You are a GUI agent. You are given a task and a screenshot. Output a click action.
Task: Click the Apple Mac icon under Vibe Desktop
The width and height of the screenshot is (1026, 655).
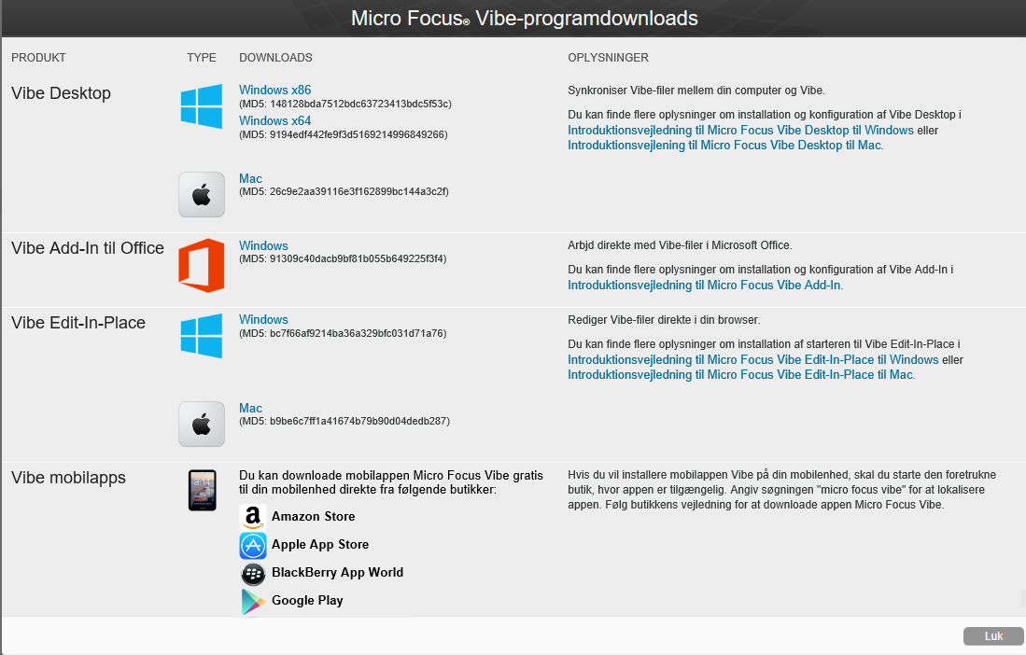(x=202, y=194)
